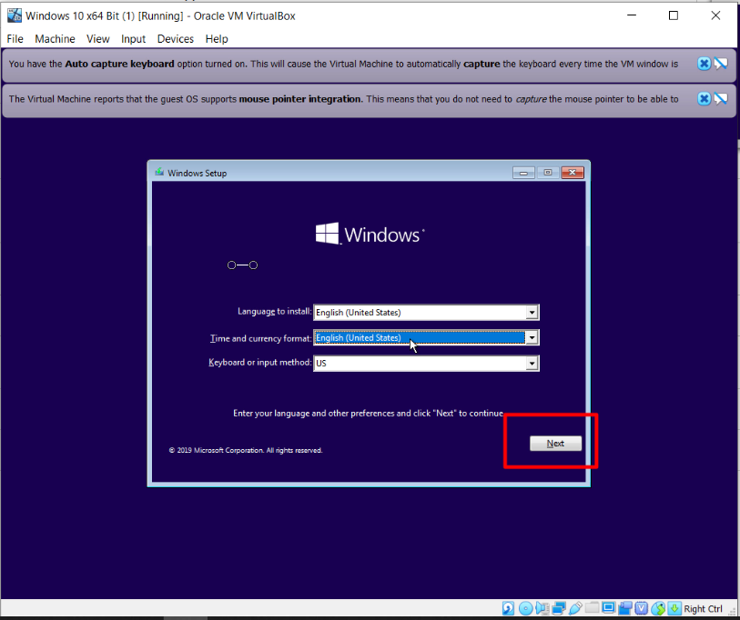Expand the Time and currency format dropdown arrow
The width and height of the screenshot is (740, 620).
[x=532, y=337]
